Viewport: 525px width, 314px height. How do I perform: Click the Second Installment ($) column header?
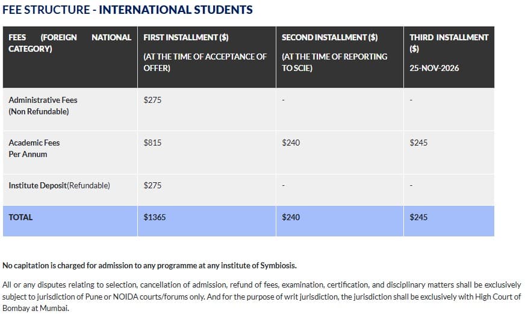329,37
